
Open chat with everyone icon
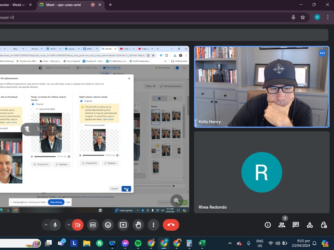click(x=296, y=225)
